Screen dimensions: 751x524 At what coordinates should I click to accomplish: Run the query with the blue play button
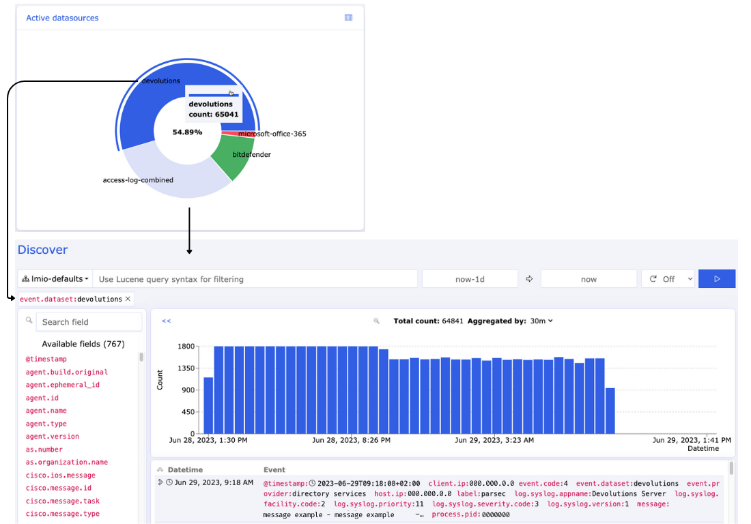pos(716,279)
